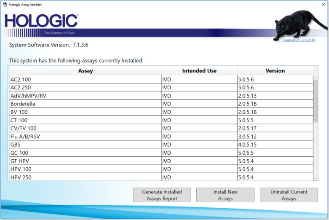Click the assay list scrollbar thumb

[316, 101]
